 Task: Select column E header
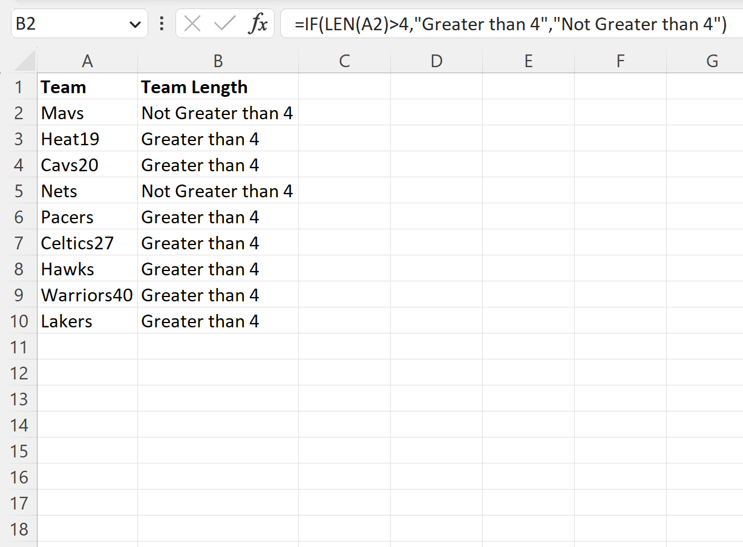point(528,61)
